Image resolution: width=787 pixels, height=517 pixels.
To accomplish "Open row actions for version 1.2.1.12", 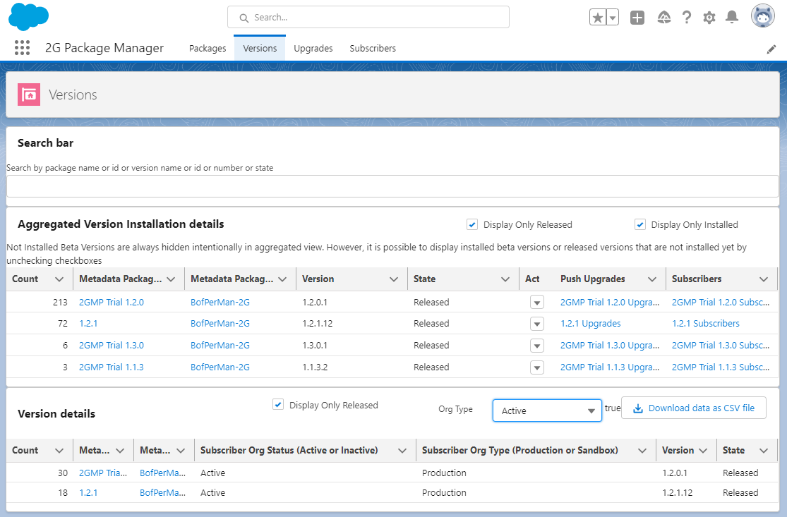I will [x=537, y=324].
